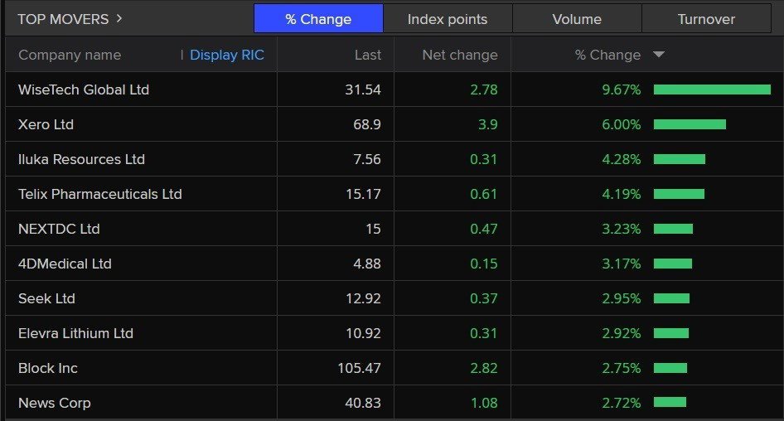784x421 pixels.
Task: Click 4DMedical net change 0.15
Action: pyautogui.click(x=484, y=264)
